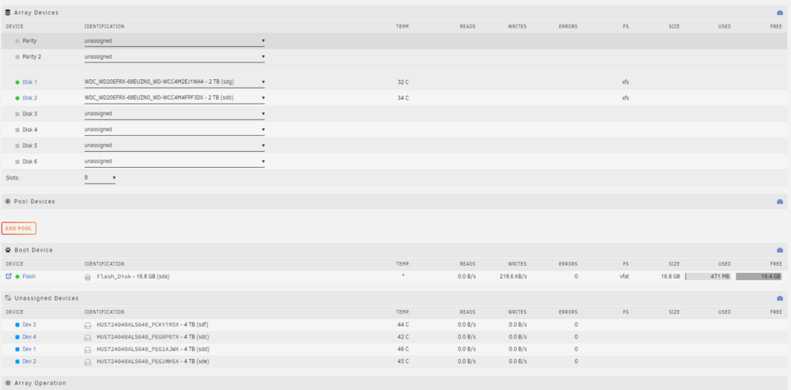The height and width of the screenshot is (390, 791).
Task: Open the Disk 5 device assignment dropdown
Action: pos(175,146)
